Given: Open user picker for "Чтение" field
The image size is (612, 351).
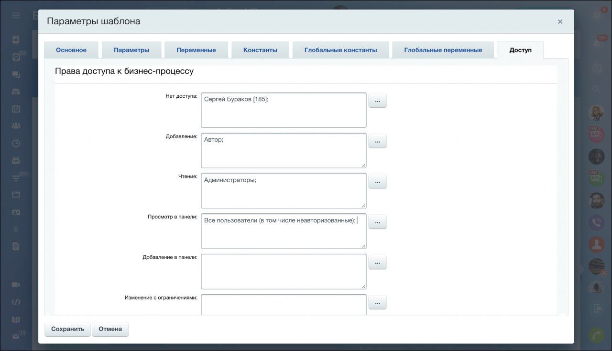Looking at the screenshot, I should pos(377,181).
